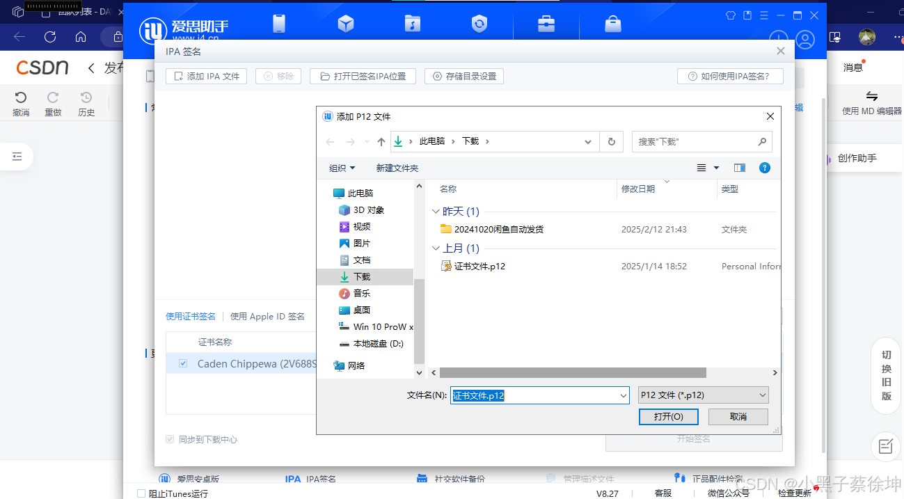Expand the address bar history dropdown
Screen dimensions: 904x499
(589, 141)
